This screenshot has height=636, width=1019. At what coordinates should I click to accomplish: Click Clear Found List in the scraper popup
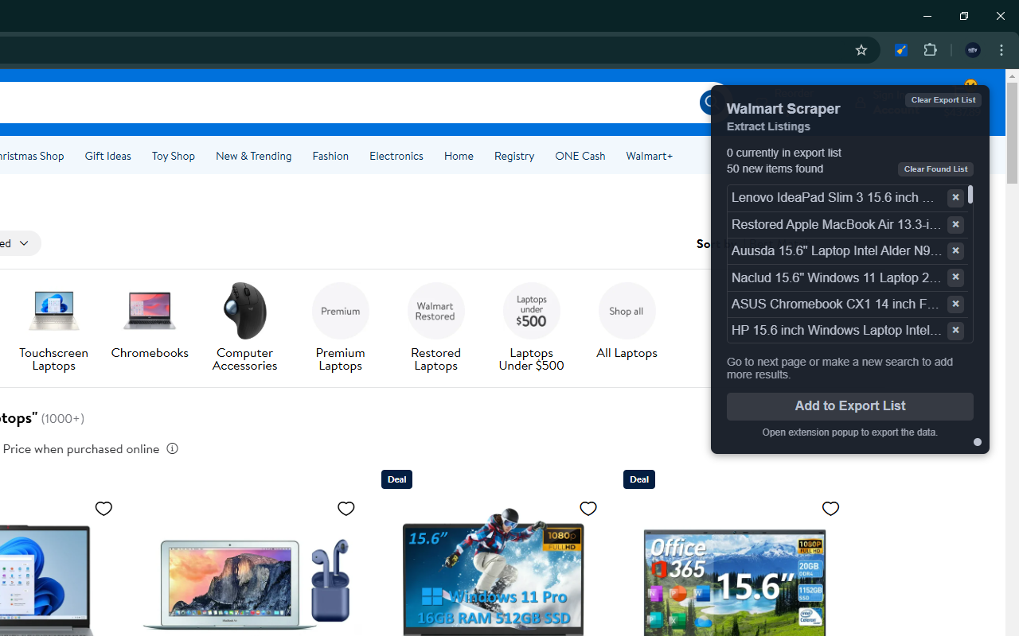tap(935, 169)
